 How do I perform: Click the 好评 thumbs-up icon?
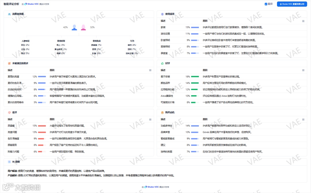162,63
